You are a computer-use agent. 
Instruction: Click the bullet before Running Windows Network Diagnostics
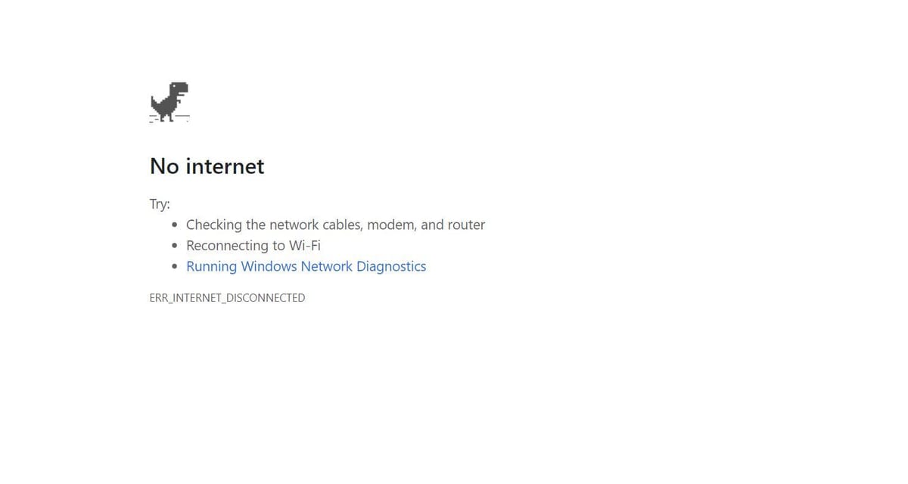(175, 267)
